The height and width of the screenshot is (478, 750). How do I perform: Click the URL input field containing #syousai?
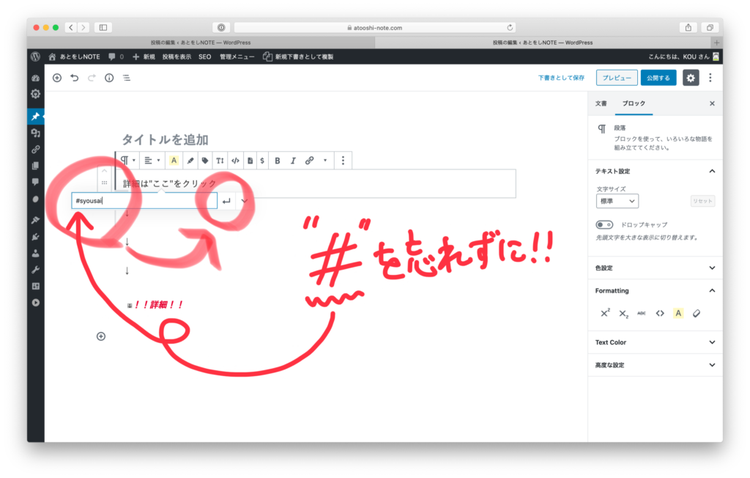coord(144,201)
